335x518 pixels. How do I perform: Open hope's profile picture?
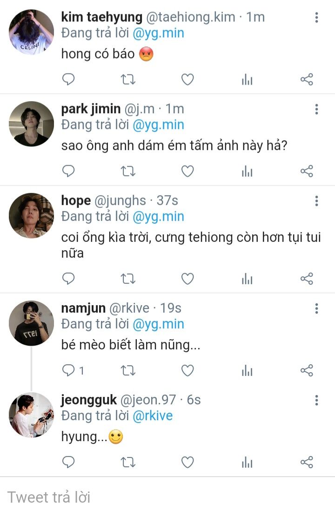(x=32, y=215)
